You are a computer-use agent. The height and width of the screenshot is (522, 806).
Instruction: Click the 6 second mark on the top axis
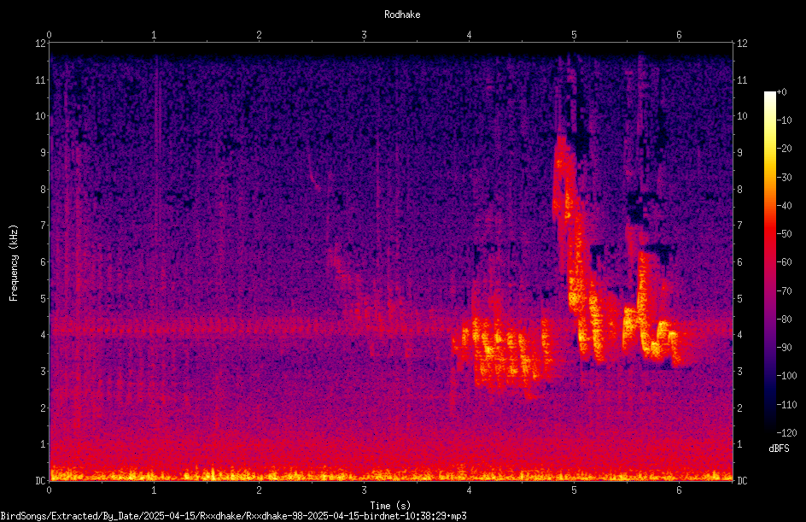click(x=679, y=35)
